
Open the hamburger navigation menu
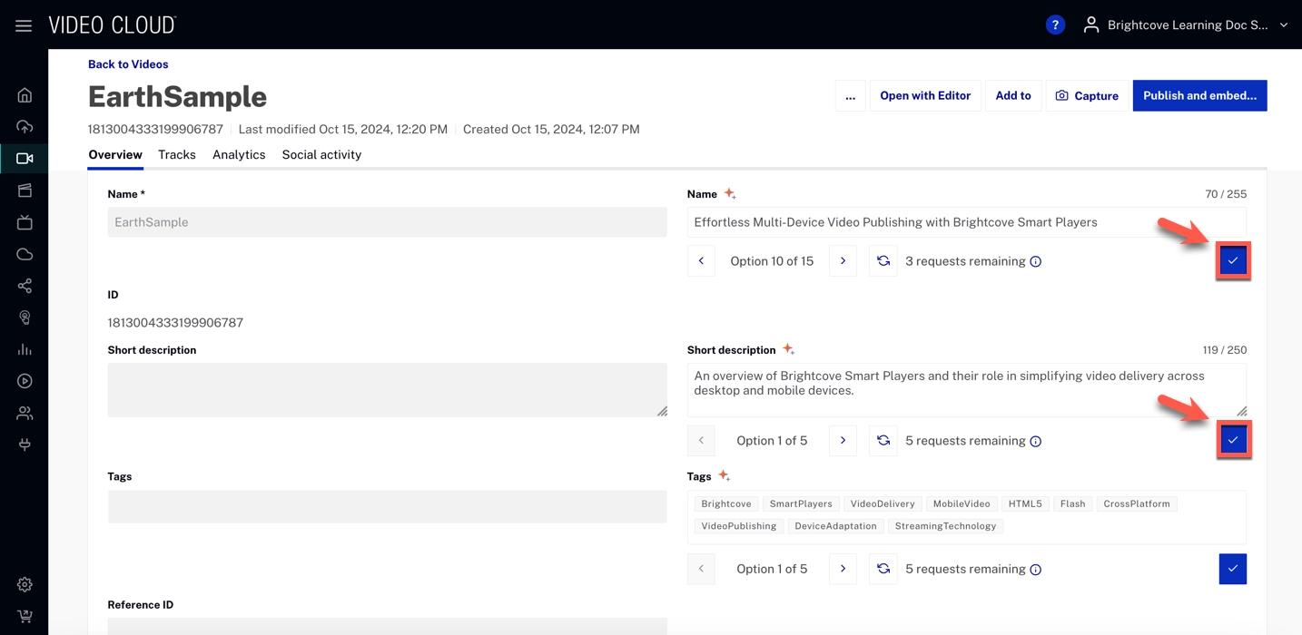click(x=24, y=25)
